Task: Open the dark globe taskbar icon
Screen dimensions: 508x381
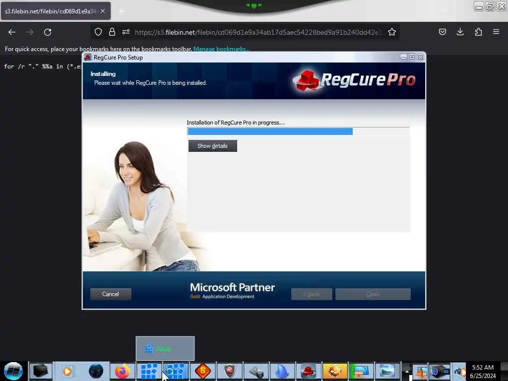Action: 96,371
